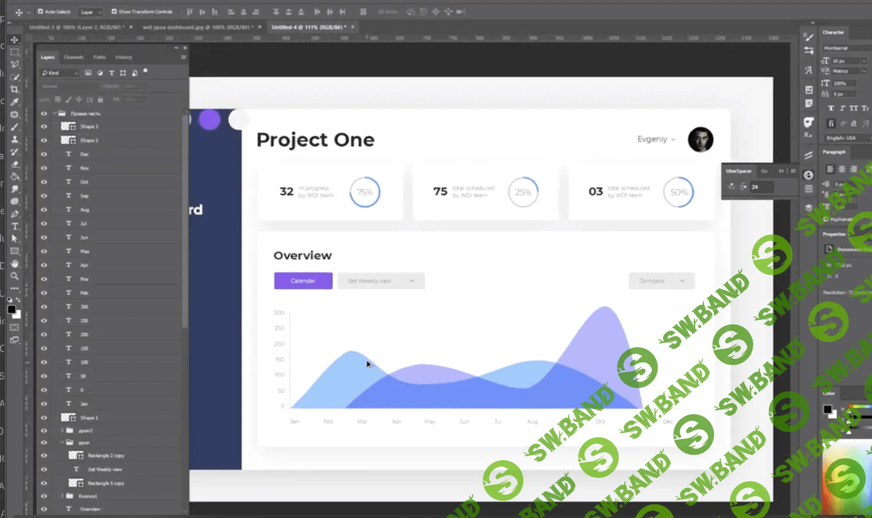This screenshot has width=872, height=518.
Task: Select the Hand tool
Action: (15, 264)
